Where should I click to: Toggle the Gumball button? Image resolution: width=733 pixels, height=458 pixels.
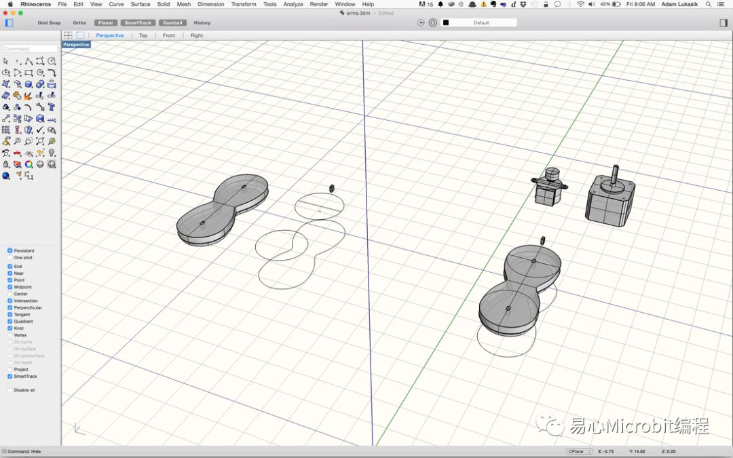coord(172,22)
